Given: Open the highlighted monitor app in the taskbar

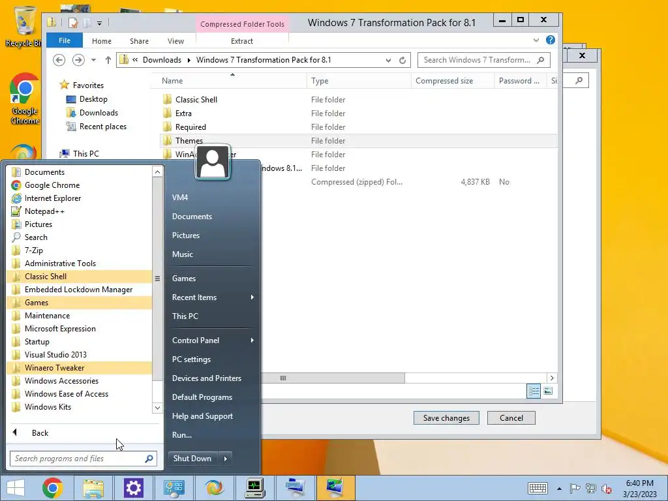Looking at the screenshot, I should tap(335, 488).
